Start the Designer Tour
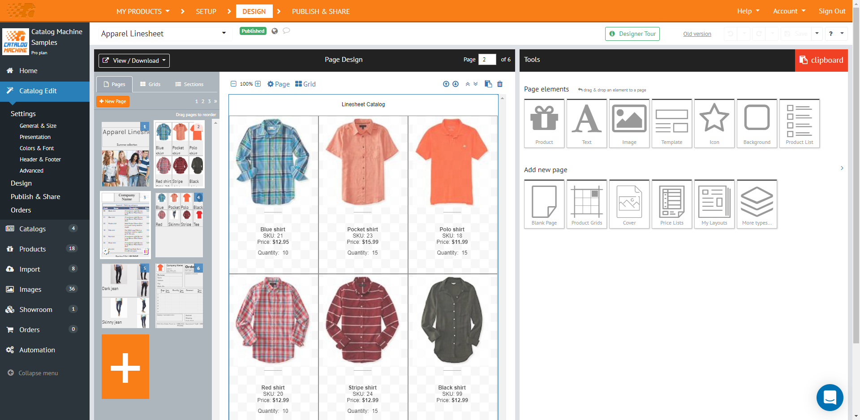This screenshot has width=860, height=420. tap(632, 34)
